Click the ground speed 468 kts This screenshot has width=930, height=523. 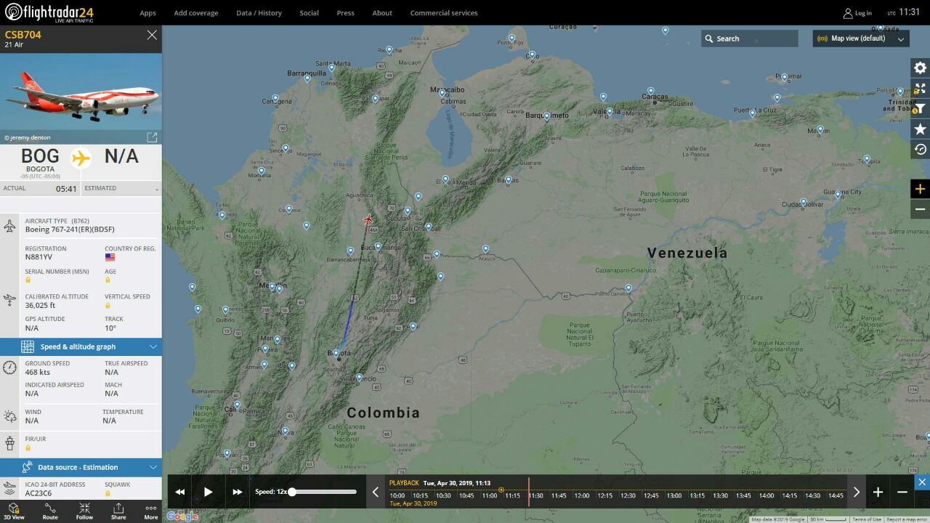pyautogui.click(x=38, y=372)
